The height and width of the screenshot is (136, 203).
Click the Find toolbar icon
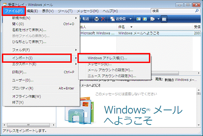(x=153, y=19)
